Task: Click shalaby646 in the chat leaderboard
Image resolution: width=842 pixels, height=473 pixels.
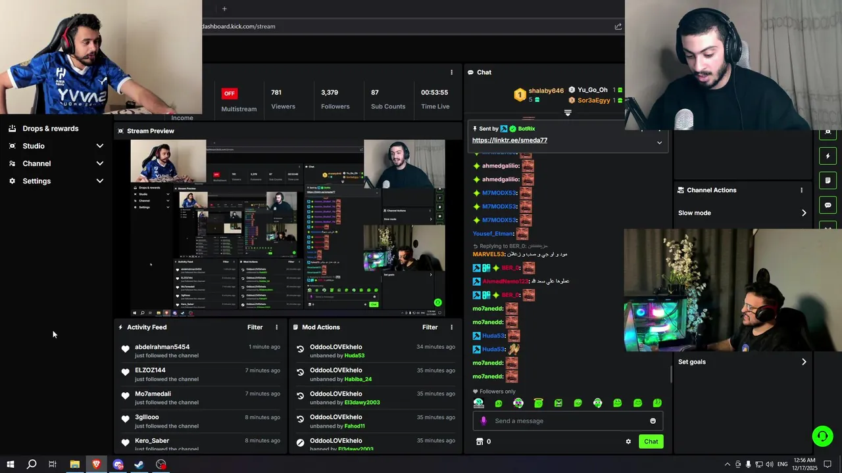Action: pyautogui.click(x=546, y=91)
